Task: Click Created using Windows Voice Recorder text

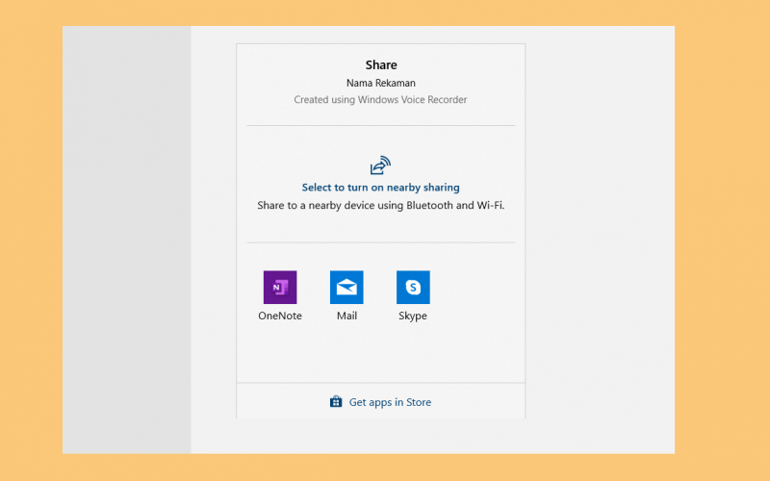Action: click(380, 100)
